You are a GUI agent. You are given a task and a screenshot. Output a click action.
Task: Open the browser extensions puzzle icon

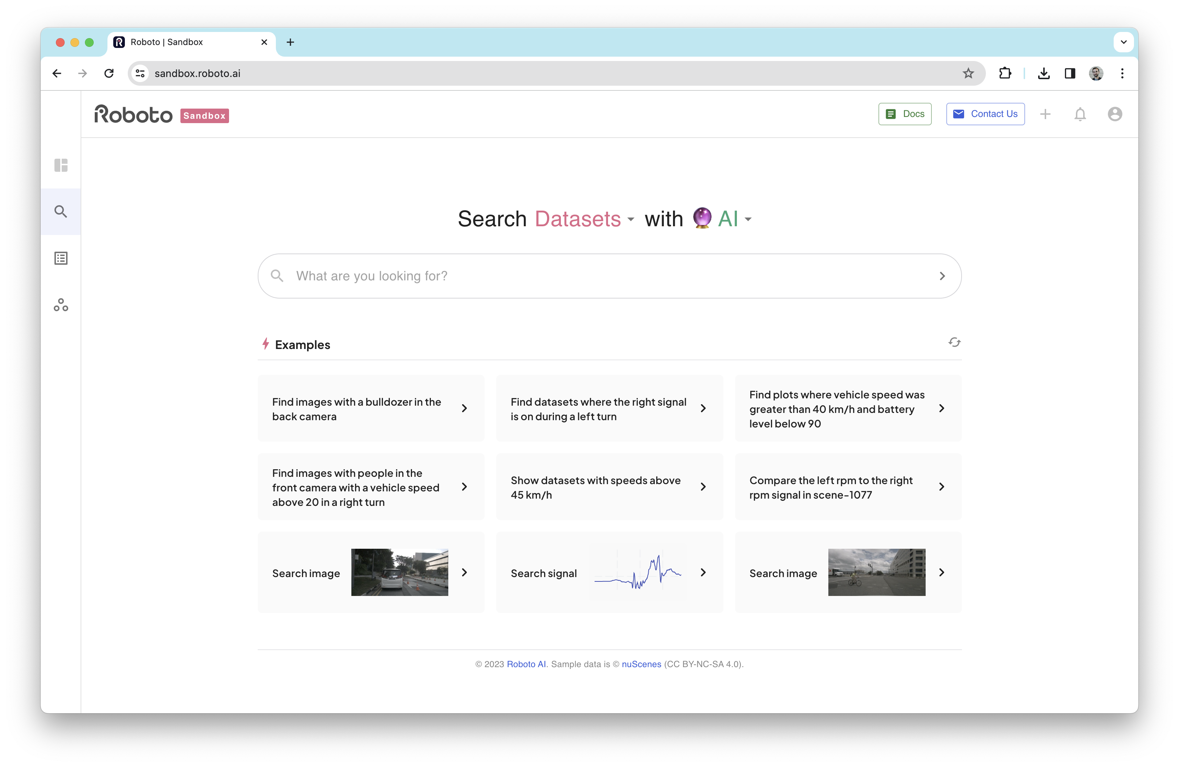[x=1005, y=73]
